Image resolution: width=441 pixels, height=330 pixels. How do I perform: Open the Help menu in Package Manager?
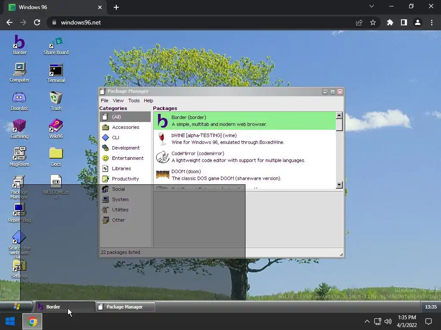pyautogui.click(x=149, y=101)
